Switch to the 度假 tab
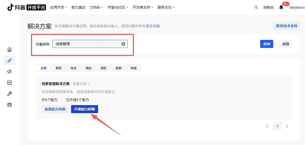305x145 pixels. tap(119, 68)
